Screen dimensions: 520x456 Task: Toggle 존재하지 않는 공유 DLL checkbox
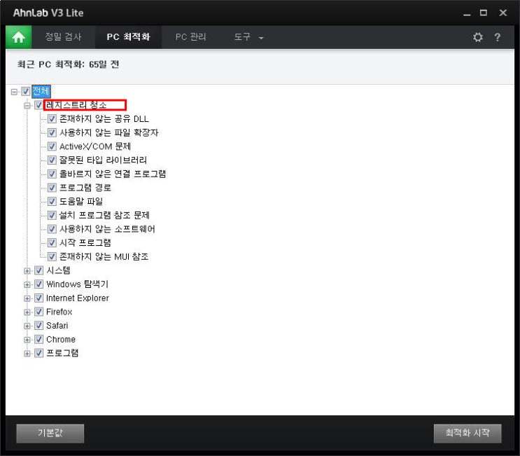[52, 119]
